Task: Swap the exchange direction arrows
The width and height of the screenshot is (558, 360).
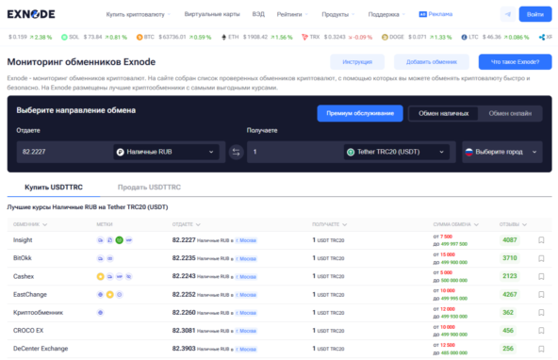Action: 236,153
